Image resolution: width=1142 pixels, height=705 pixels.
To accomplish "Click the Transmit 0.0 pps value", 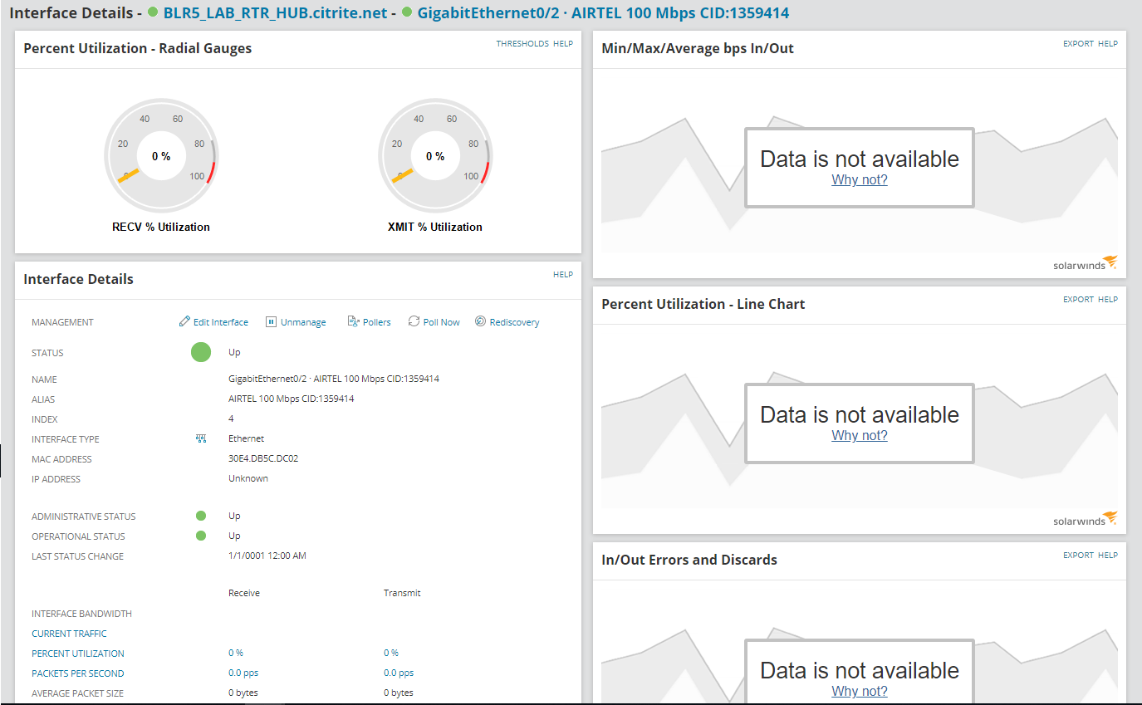I will [399, 673].
